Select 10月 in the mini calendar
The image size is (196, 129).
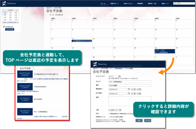5,20
